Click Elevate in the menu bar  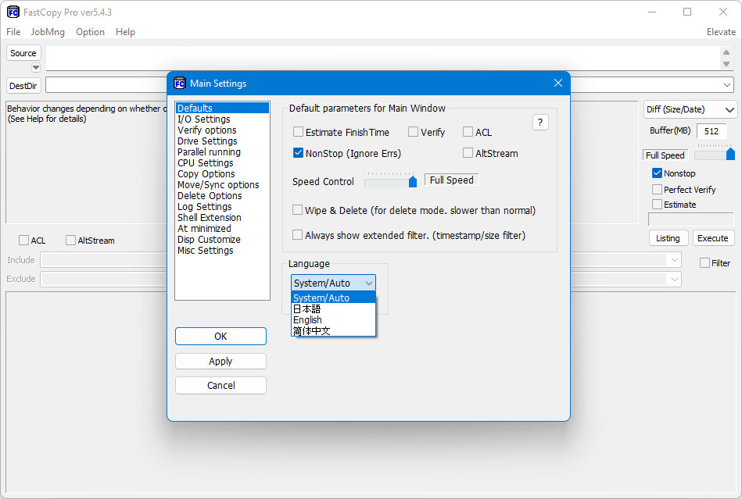(721, 32)
